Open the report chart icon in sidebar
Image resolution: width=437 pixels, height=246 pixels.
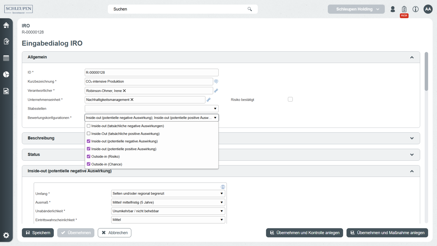(6, 91)
